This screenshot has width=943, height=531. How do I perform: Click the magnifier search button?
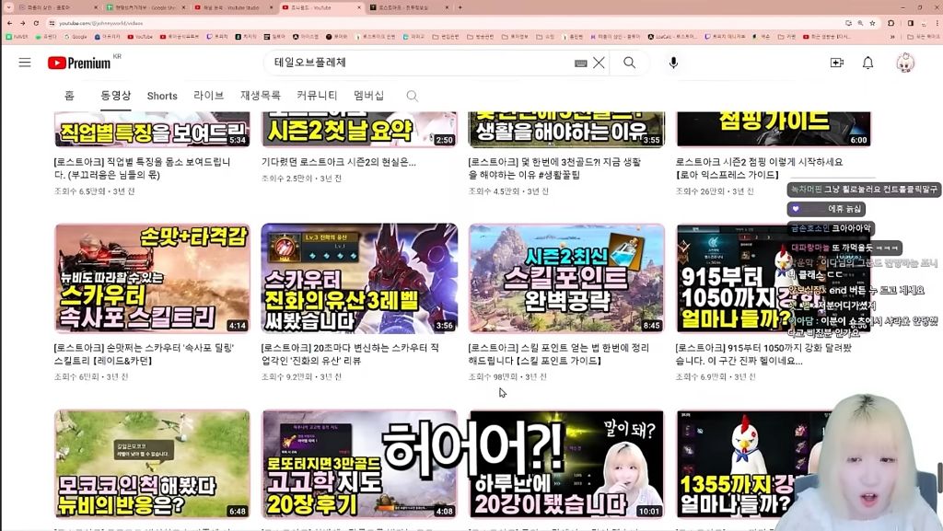tap(629, 63)
